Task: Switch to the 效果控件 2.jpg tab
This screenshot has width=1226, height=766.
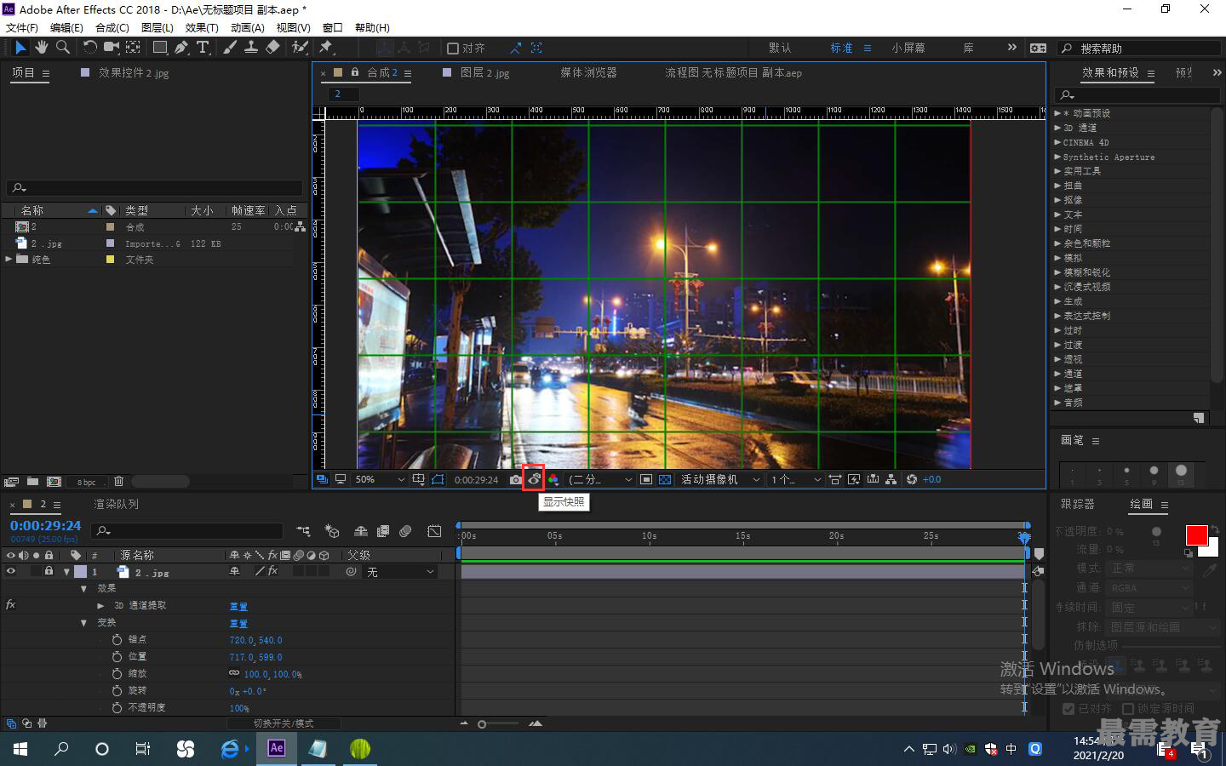Action: click(x=133, y=73)
